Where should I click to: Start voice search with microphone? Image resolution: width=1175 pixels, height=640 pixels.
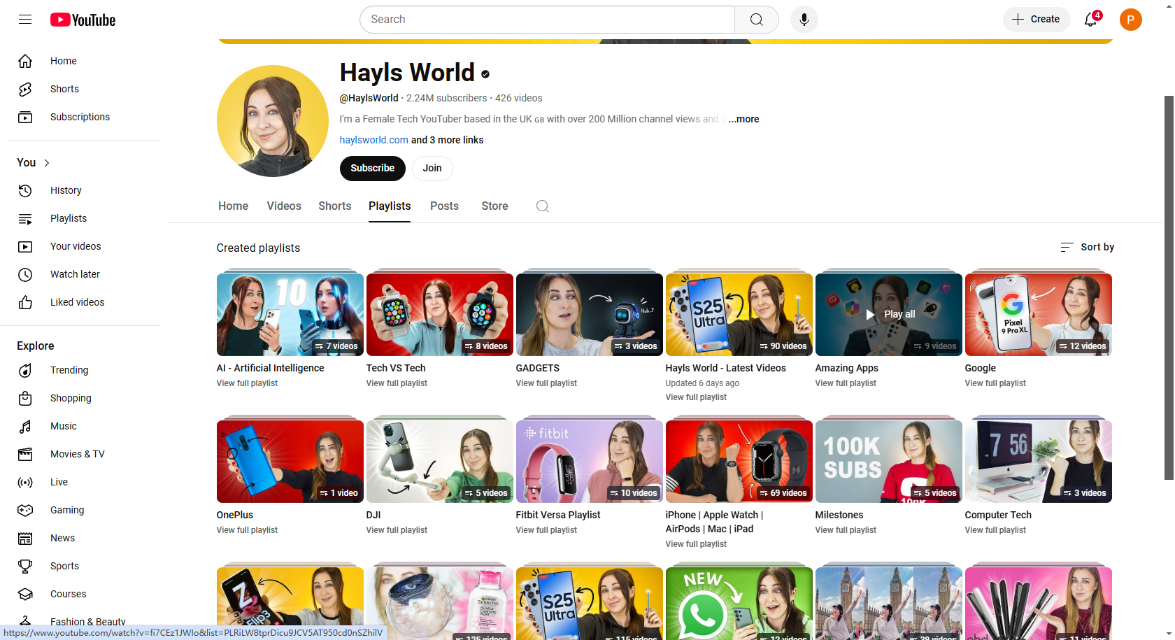point(804,20)
